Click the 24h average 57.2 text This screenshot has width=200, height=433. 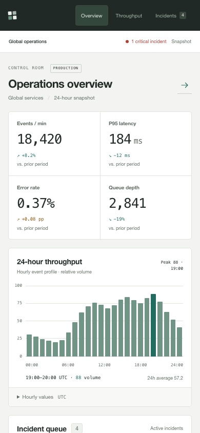click(x=165, y=378)
